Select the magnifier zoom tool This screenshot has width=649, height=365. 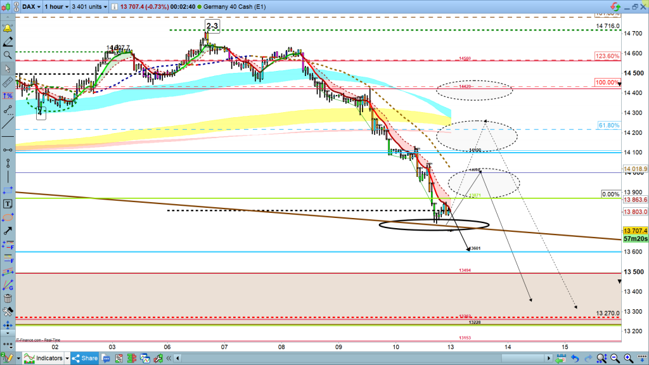[8, 56]
